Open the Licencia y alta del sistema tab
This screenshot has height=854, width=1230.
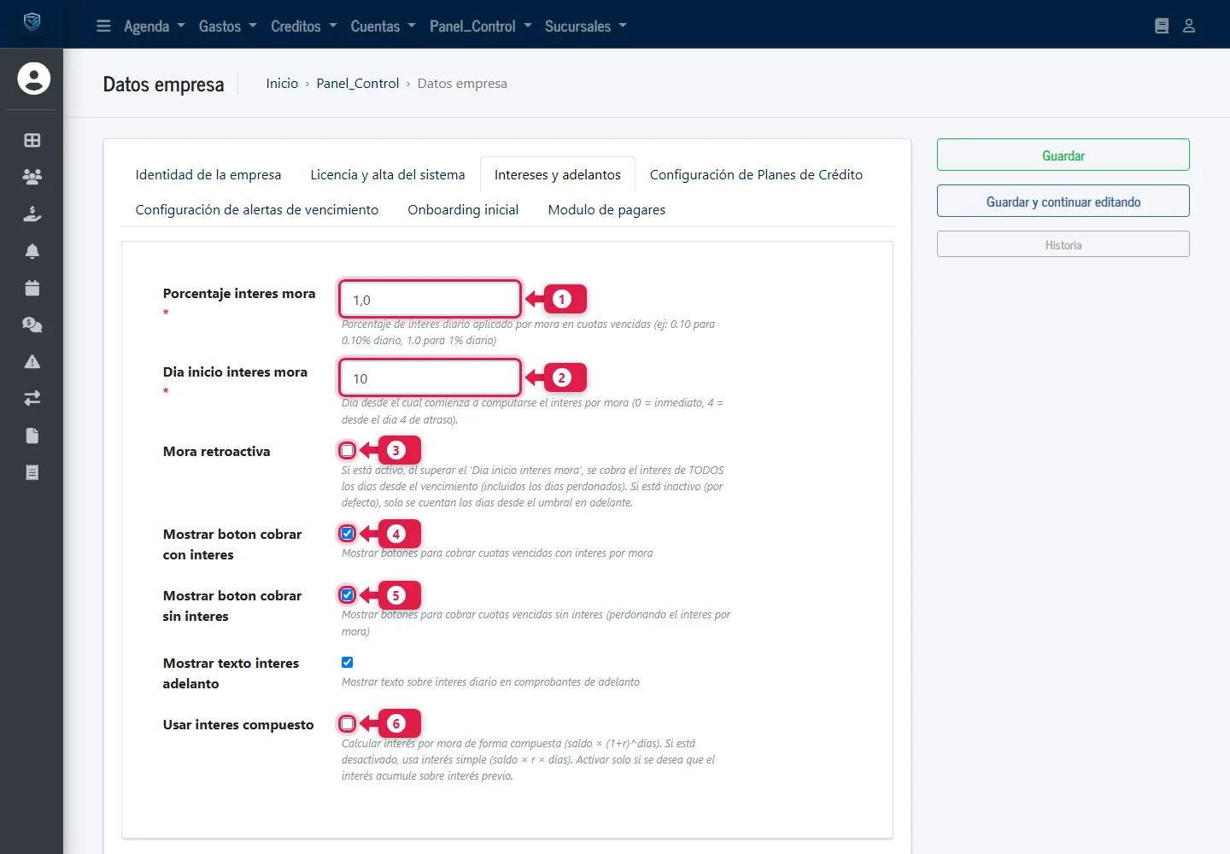pyautogui.click(x=388, y=174)
